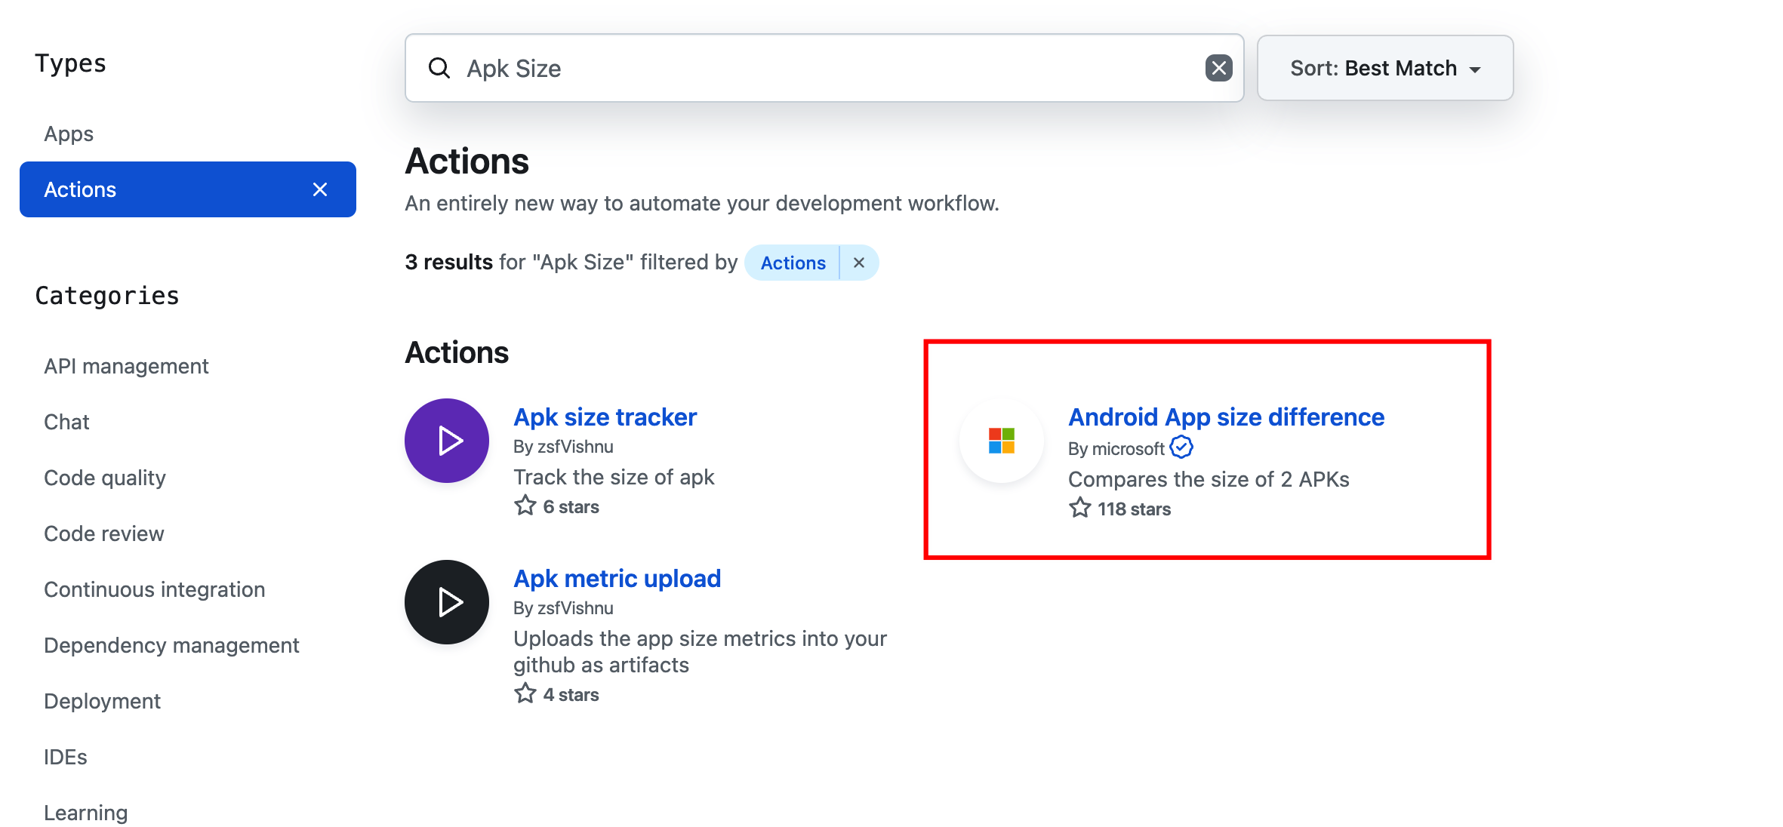The image size is (1783, 827).
Task: Select Actions under Types section
Action: tap(188, 189)
